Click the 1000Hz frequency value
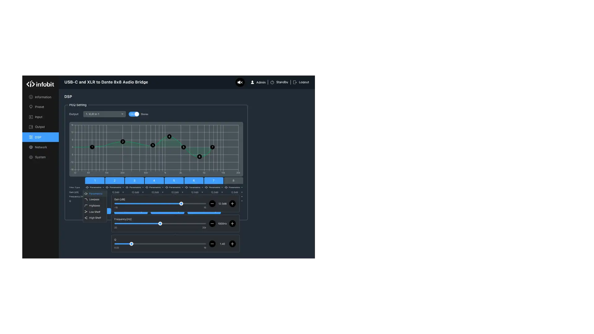Image resolution: width=594 pixels, height=334 pixels. [222, 224]
